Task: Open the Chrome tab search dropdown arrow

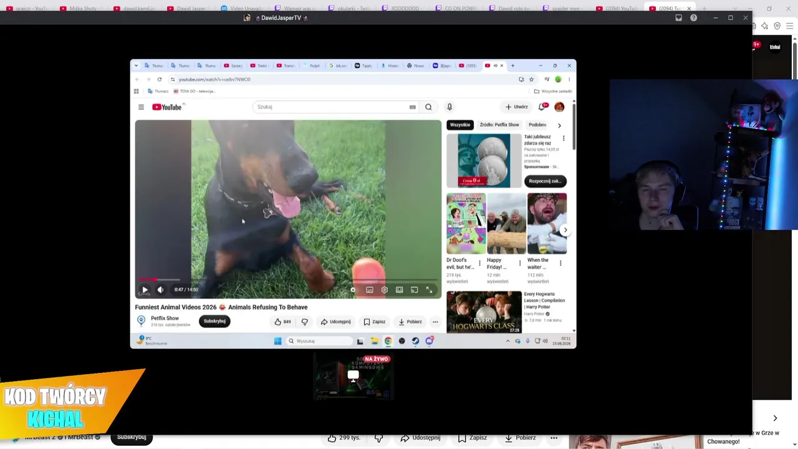Action: pyautogui.click(x=136, y=65)
